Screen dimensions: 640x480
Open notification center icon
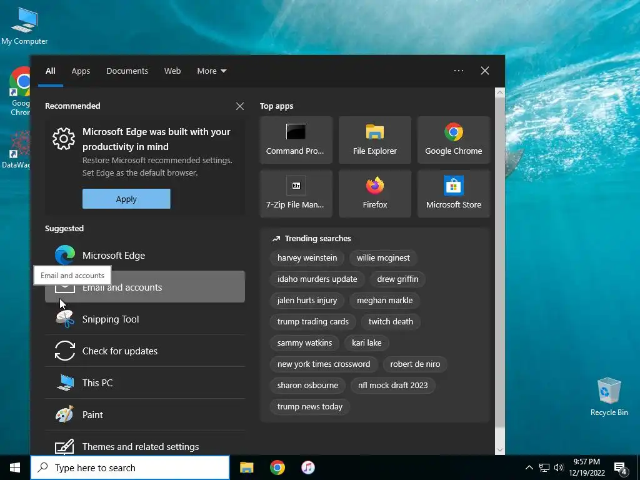coord(621,468)
